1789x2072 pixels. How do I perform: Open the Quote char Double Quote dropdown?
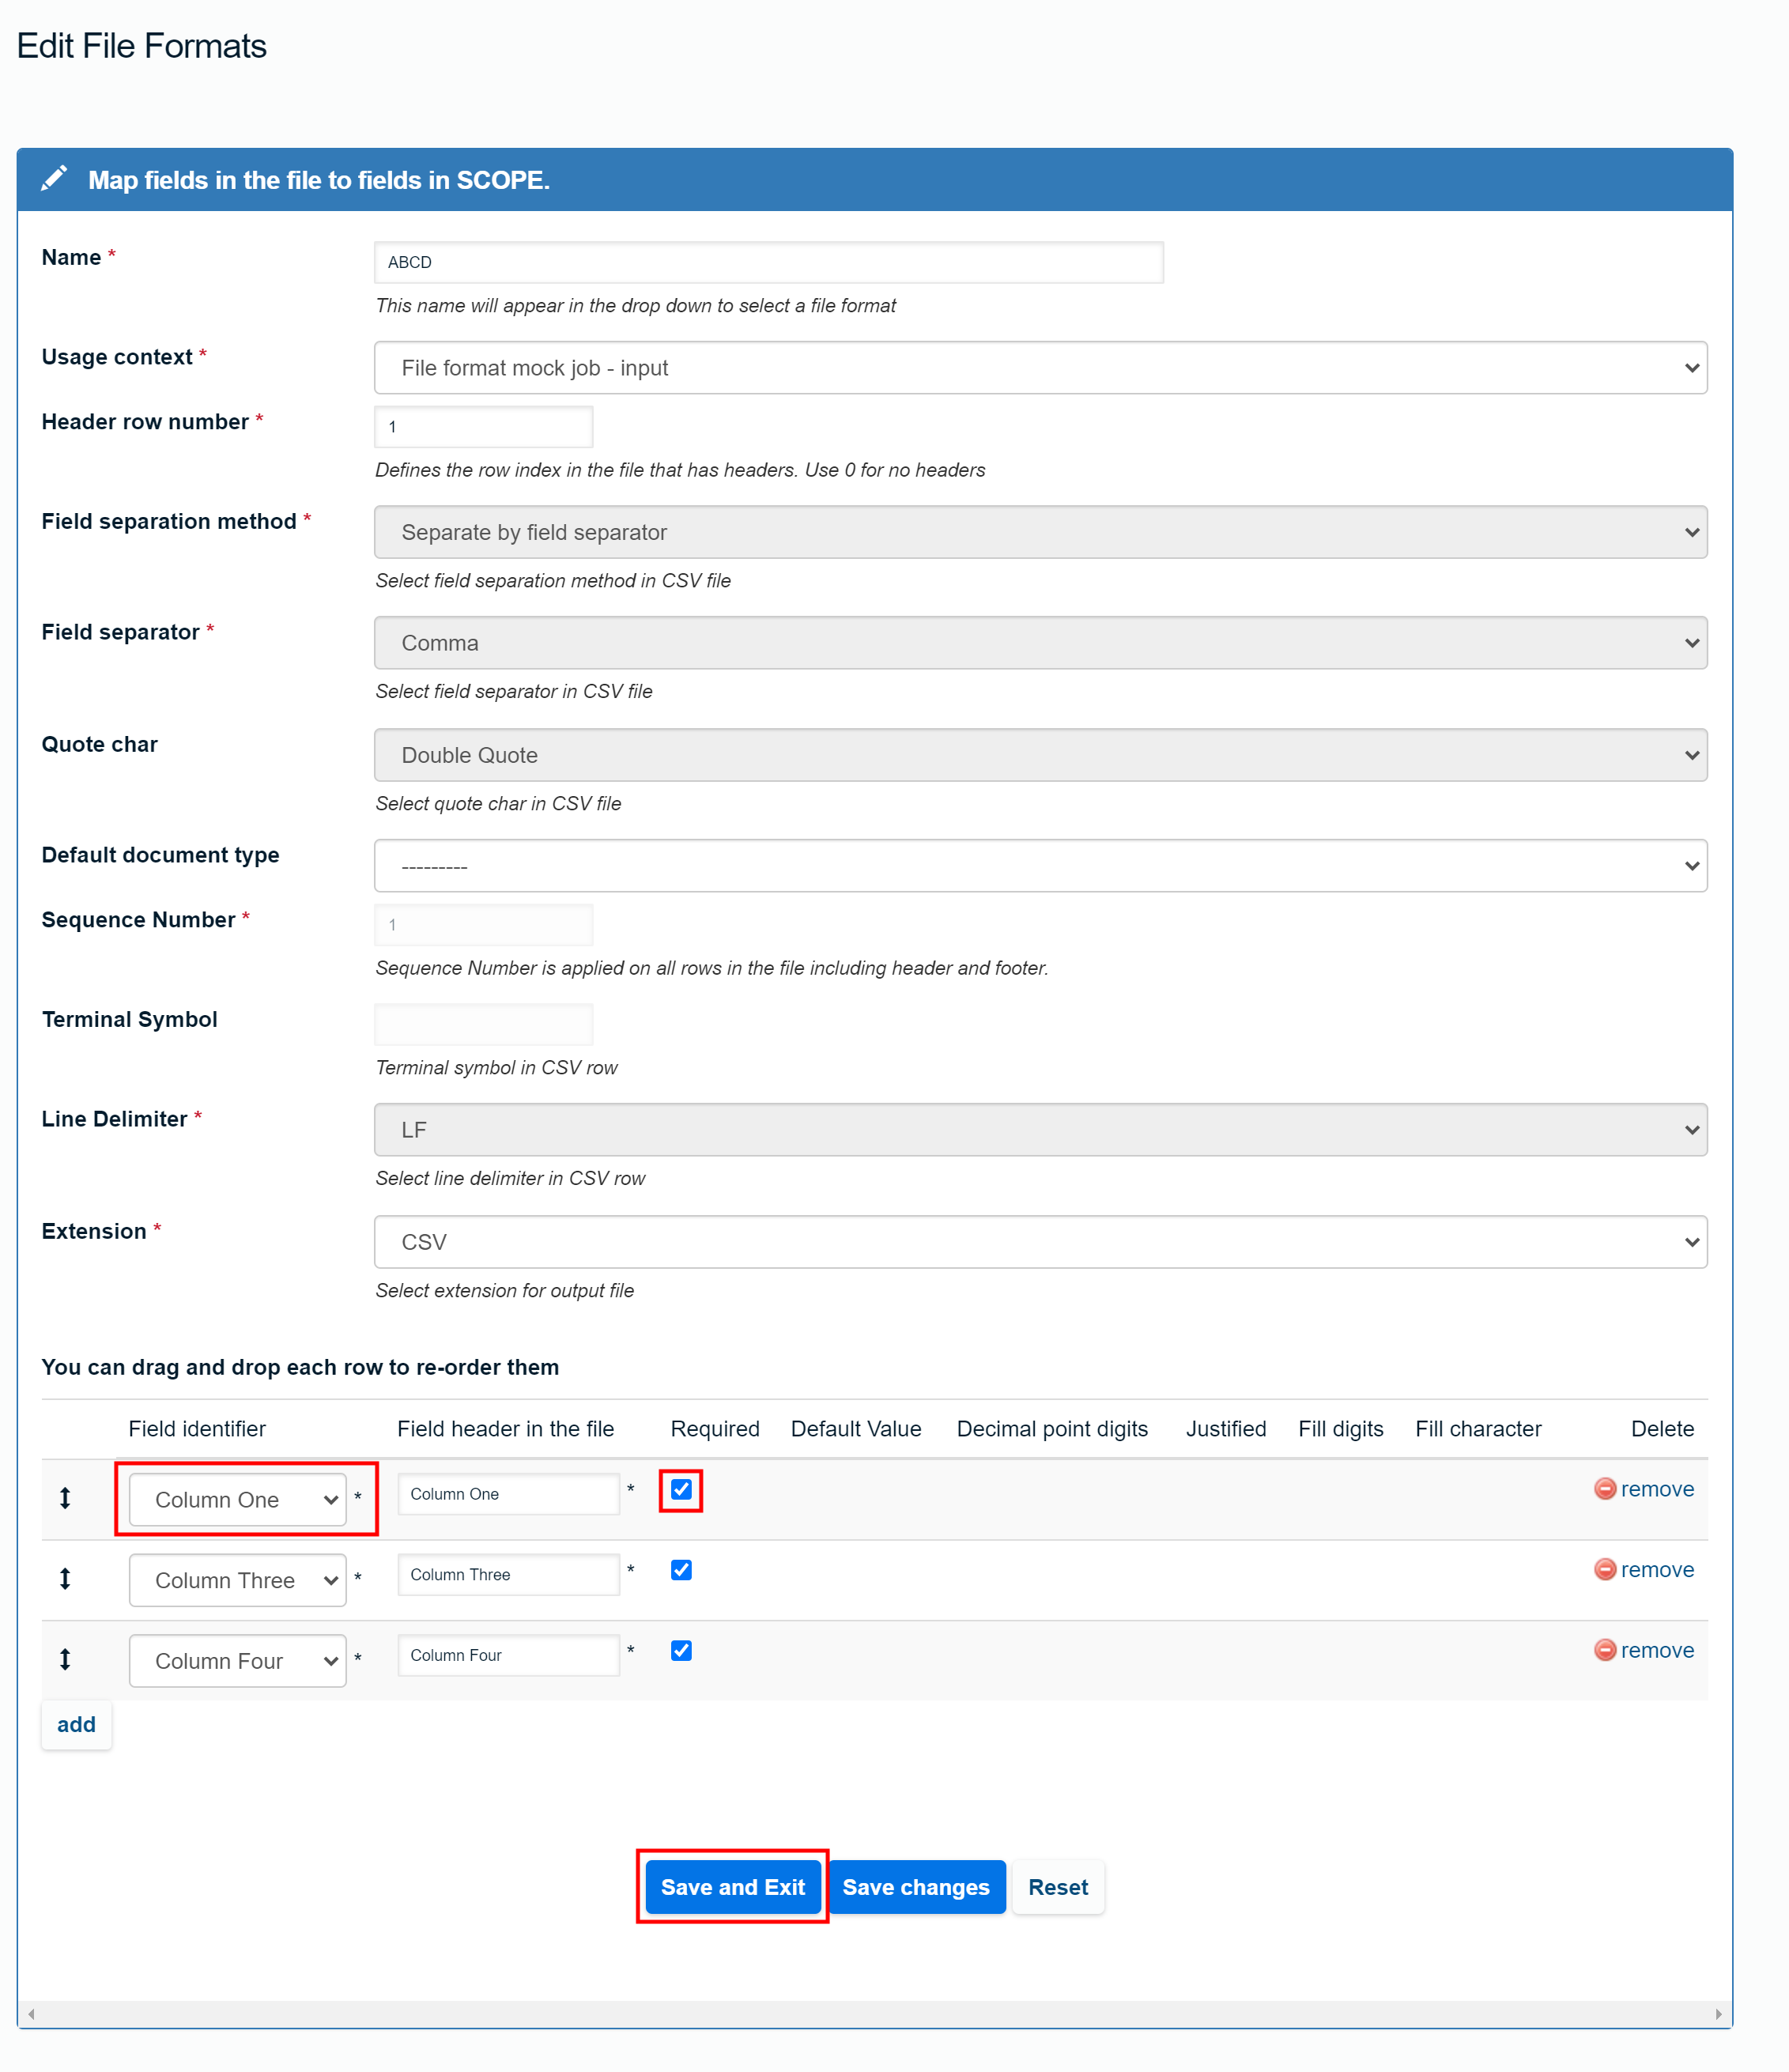(1040, 755)
